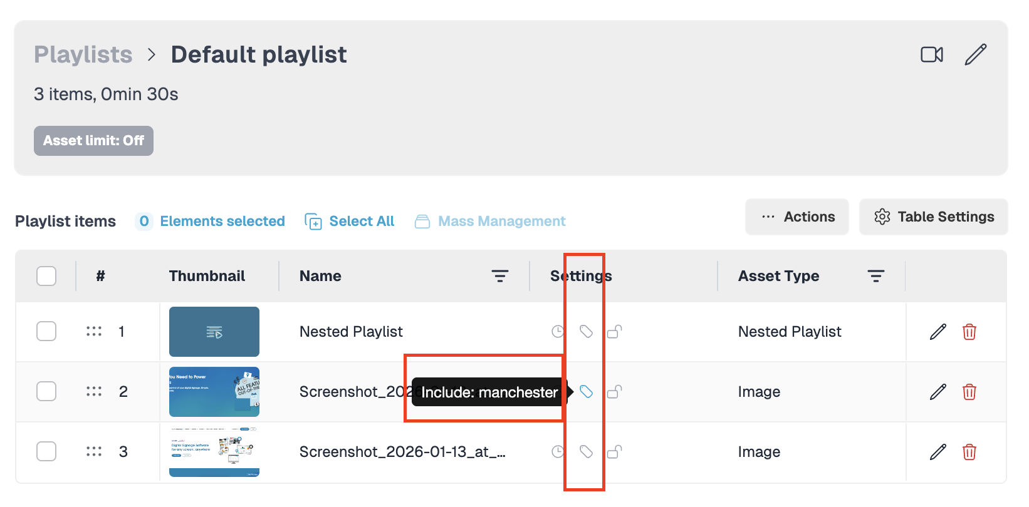Check the Nested Playlist row checkbox
The image size is (1029, 507).
click(x=46, y=331)
